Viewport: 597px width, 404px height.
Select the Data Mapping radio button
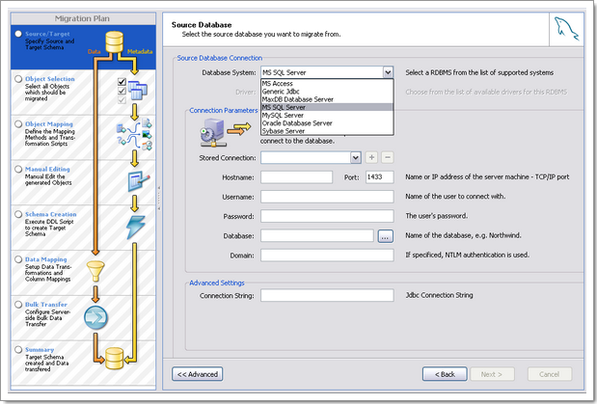coord(18,259)
